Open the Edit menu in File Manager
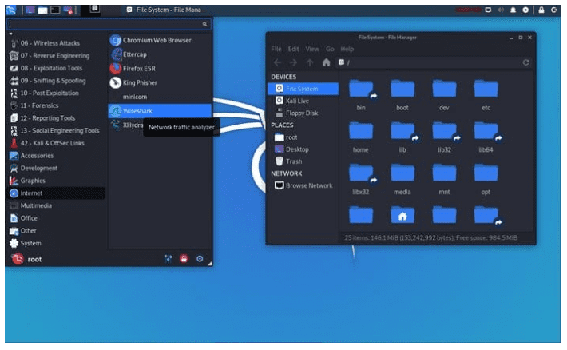 tap(293, 49)
